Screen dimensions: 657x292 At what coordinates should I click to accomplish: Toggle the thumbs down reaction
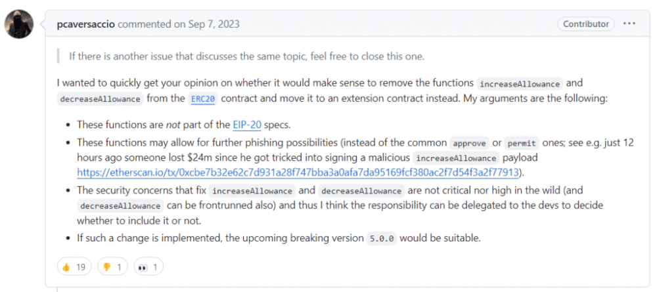(x=112, y=267)
